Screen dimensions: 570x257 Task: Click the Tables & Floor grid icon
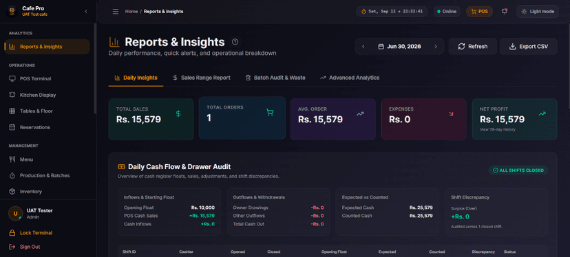point(12,111)
